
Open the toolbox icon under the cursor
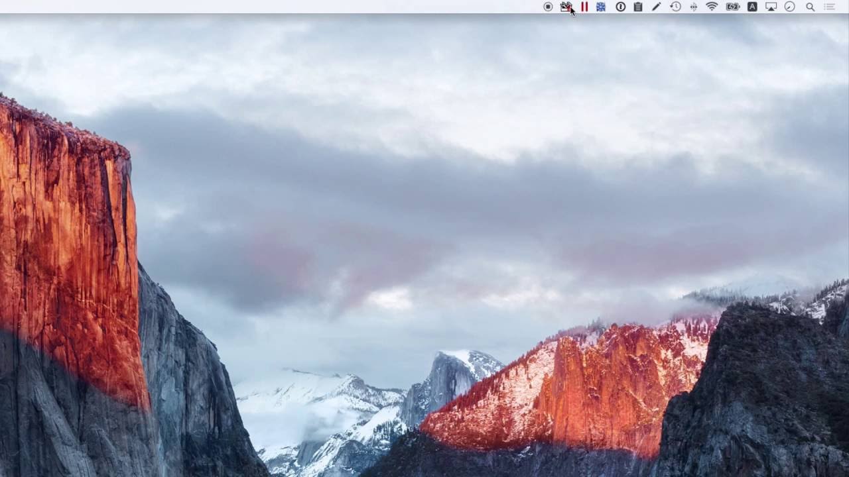click(x=566, y=7)
